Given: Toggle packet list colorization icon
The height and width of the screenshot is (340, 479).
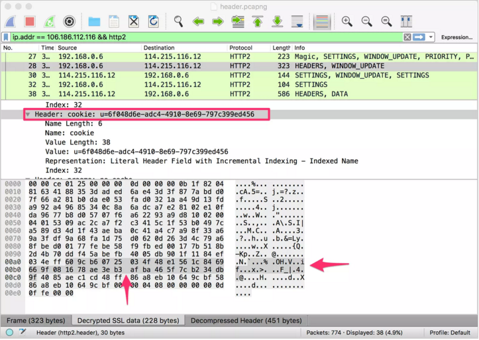Looking at the screenshot, I should (x=322, y=22).
